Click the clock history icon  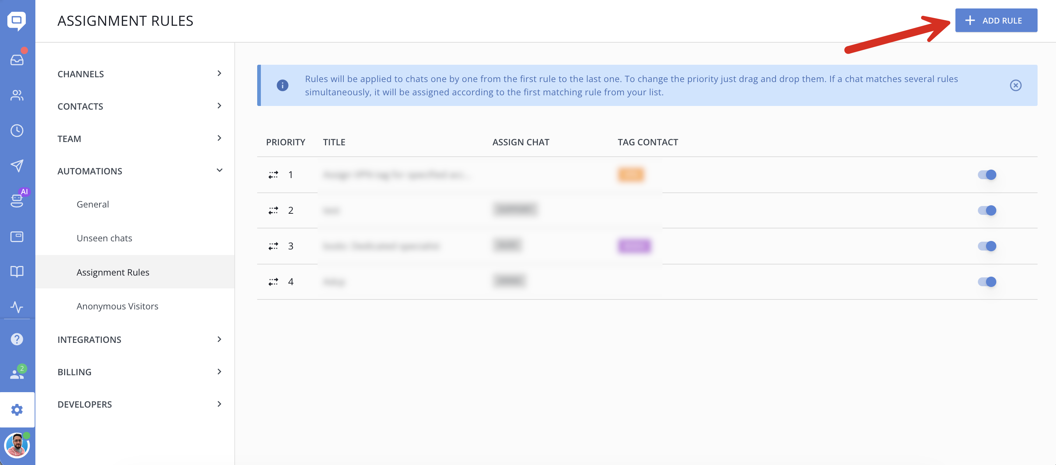click(x=17, y=131)
